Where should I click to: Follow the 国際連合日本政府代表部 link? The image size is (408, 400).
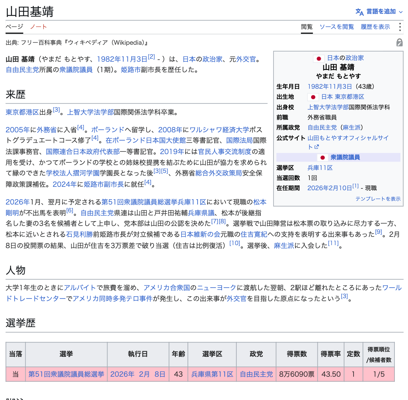tap(83, 152)
